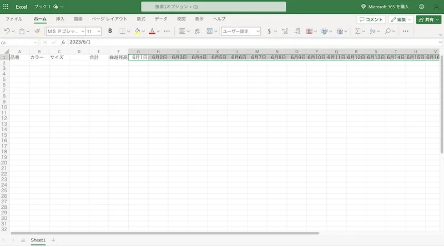The height and width of the screenshot is (247, 444).
Task: Confirm formula entry checkmark icon
Action: tap(54, 42)
